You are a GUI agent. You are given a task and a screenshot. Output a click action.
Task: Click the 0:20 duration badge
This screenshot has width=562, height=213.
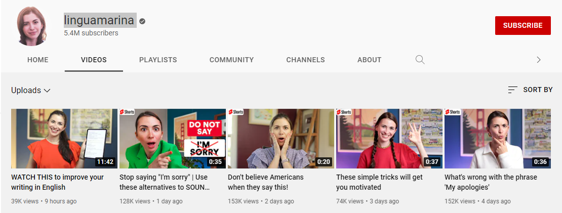324,162
